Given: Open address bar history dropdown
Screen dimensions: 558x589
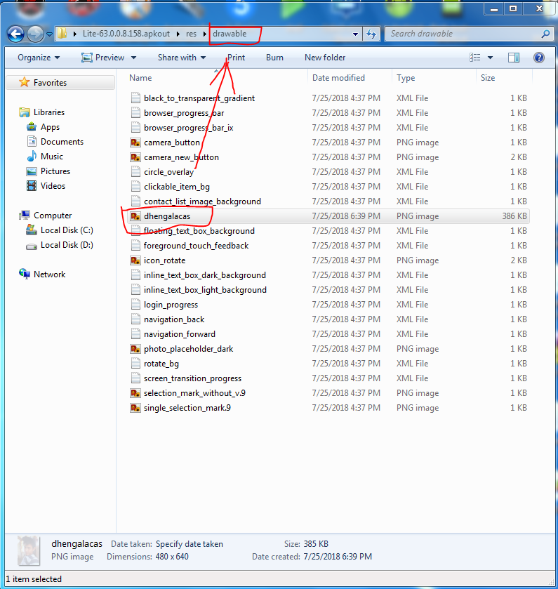Looking at the screenshot, I should tap(355, 34).
